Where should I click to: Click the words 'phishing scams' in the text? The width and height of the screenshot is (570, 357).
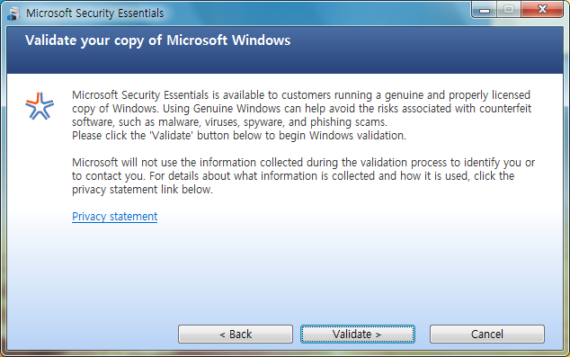click(x=348, y=122)
